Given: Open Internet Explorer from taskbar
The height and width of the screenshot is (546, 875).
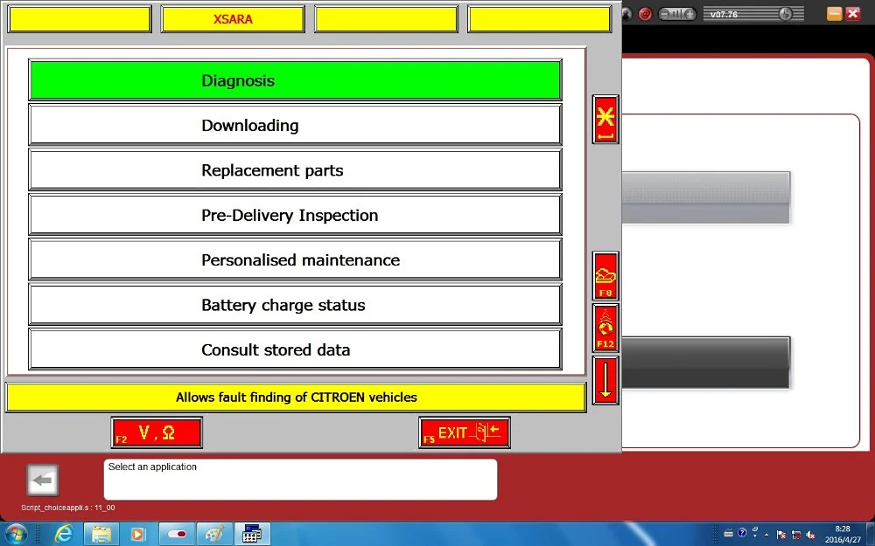Looking at the screenshot, I should (x=64, y=534).
